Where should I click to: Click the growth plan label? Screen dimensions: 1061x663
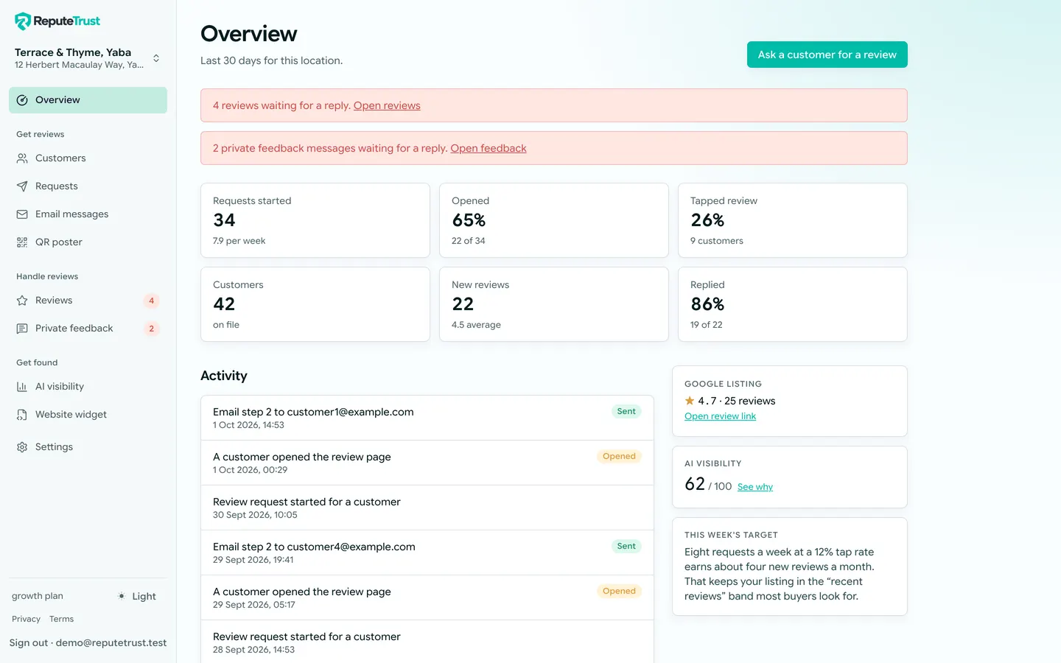pos(38,596)
